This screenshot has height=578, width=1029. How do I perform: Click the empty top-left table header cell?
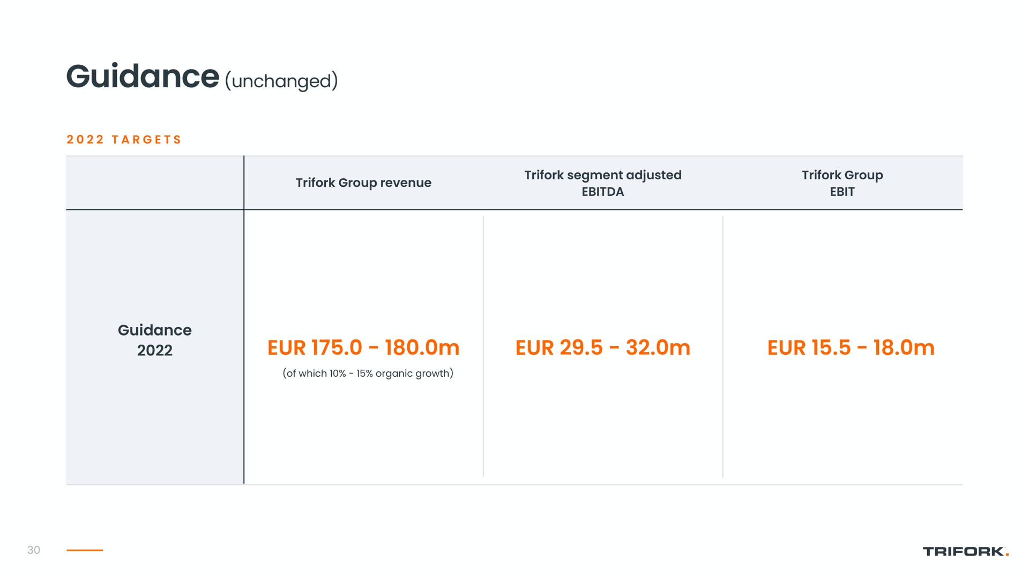(154, 183)
